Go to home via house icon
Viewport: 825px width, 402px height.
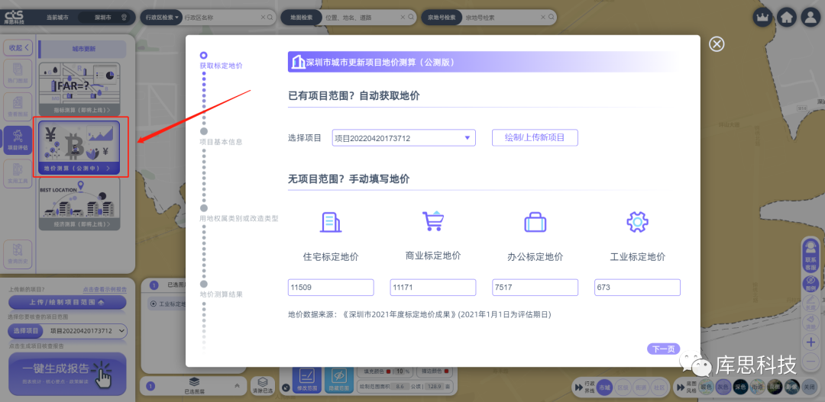(787, 18)
